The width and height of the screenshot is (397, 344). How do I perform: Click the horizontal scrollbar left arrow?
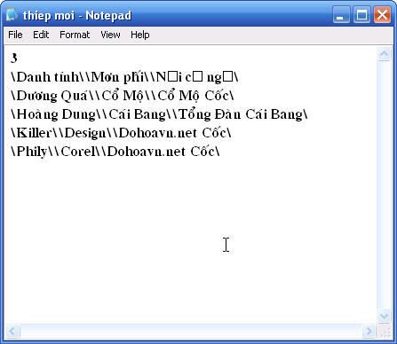click(12, 331)
